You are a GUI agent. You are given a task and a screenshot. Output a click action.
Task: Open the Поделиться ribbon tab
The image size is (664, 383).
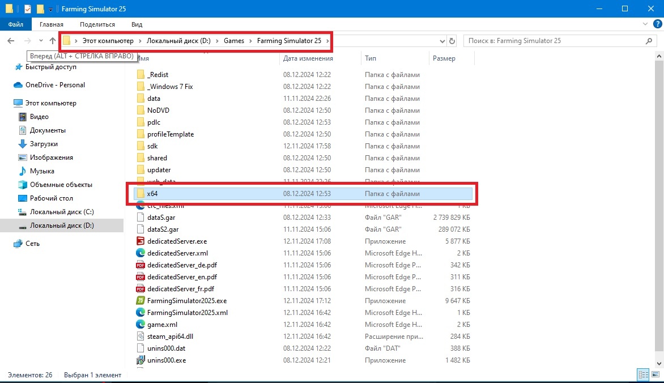97,24
